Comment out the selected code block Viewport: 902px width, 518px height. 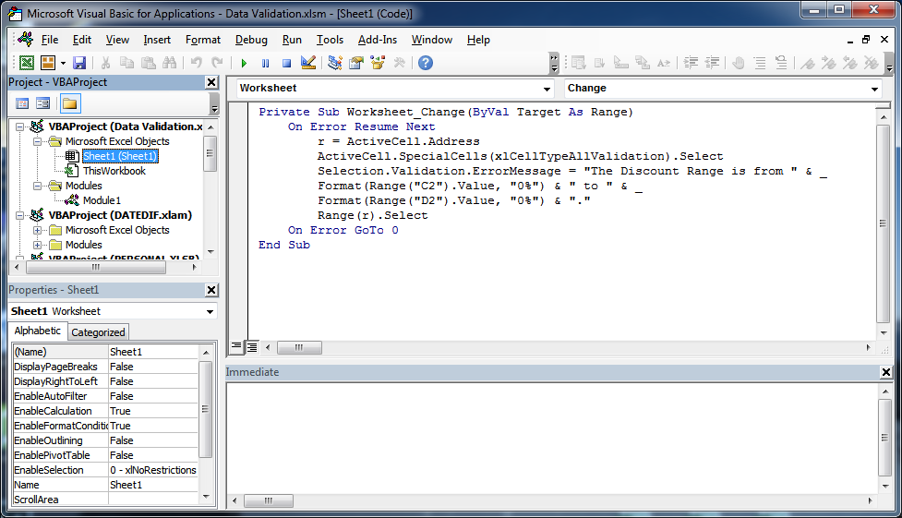point(760,63)
